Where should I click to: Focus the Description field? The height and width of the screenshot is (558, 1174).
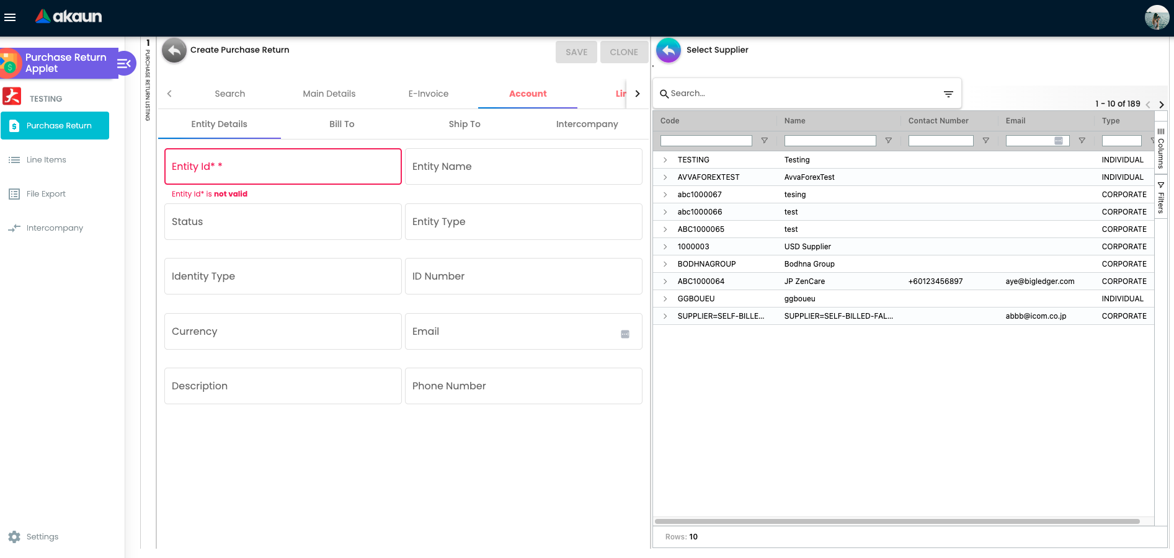point(283,386)
